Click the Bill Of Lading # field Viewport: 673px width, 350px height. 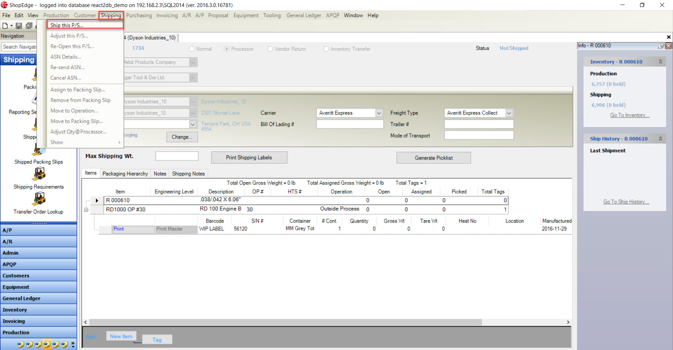[350, 124]
